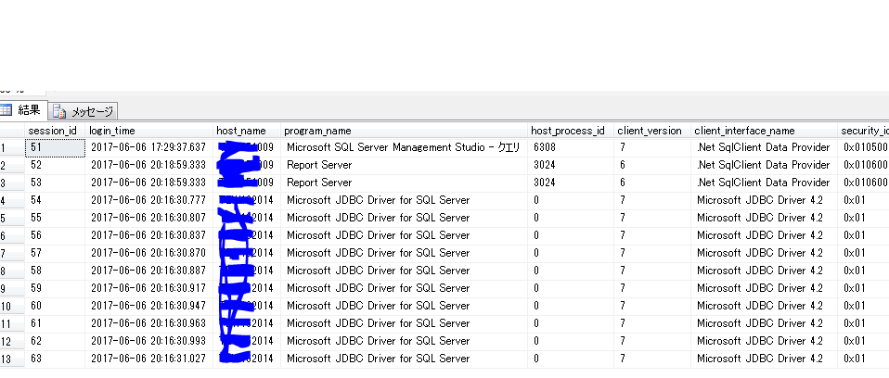Select session_id cell 54
Screen dimensions: 889x378
(x=55, y=200)
